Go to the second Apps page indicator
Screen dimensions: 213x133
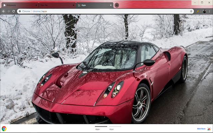115,128
